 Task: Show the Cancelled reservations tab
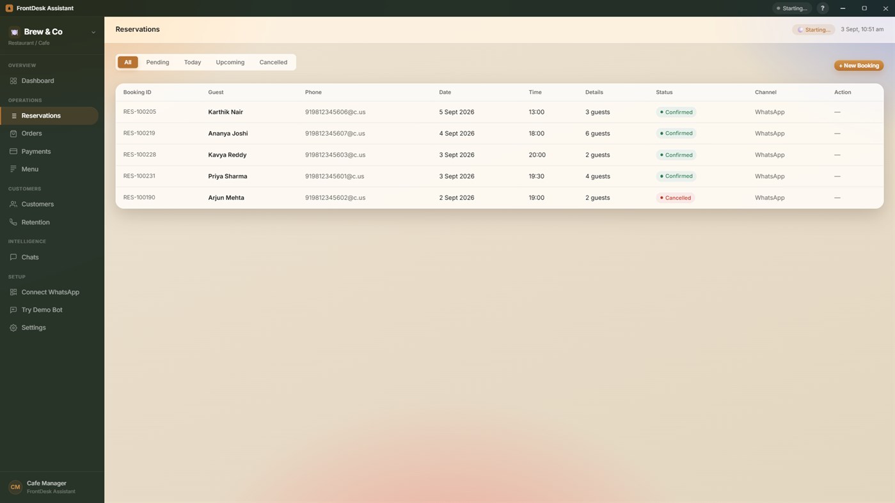273,63
